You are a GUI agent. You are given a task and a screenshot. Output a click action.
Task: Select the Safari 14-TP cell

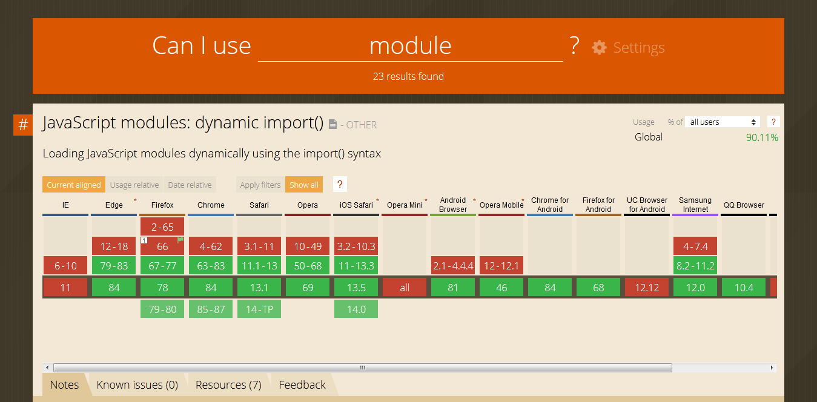(259, 309)
